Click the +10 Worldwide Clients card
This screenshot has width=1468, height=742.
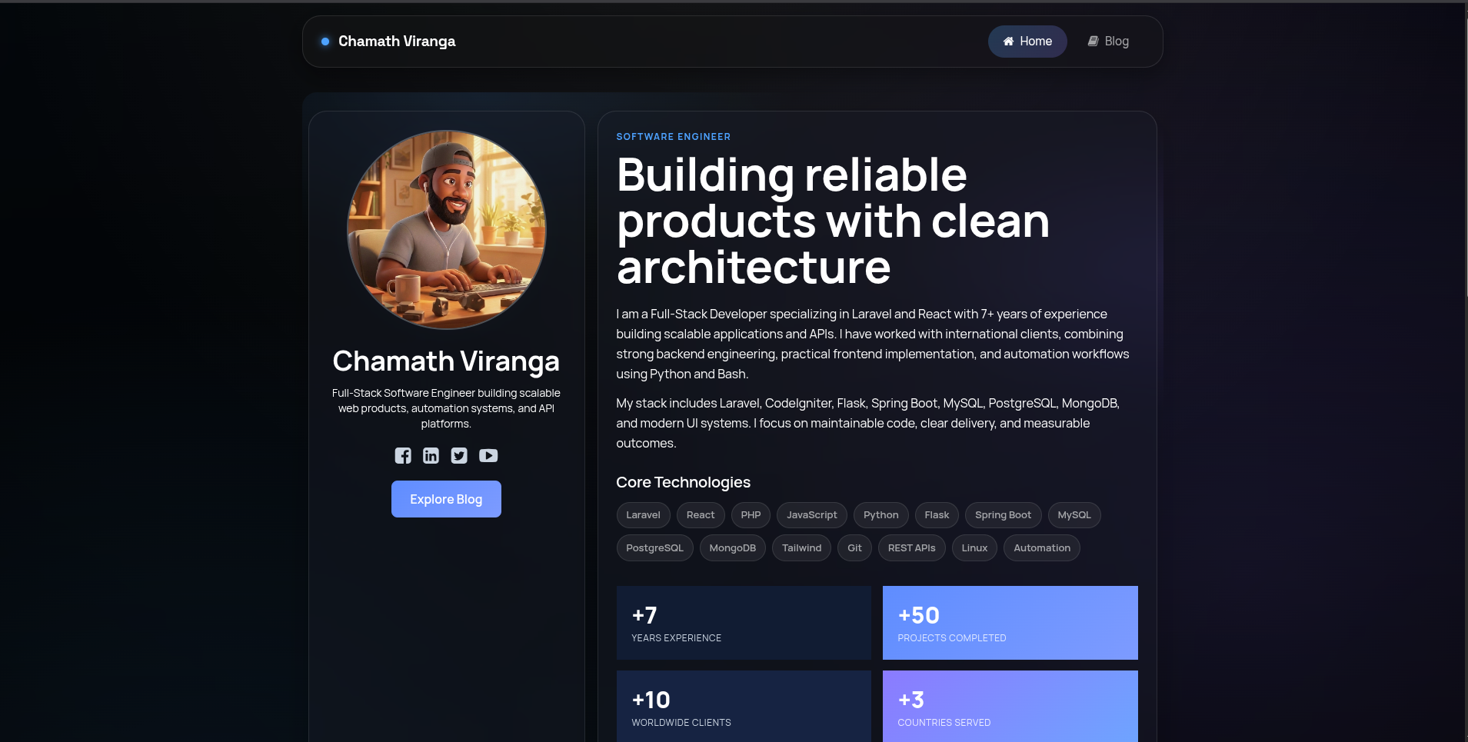pyautogui.click(x=744, y=706)
